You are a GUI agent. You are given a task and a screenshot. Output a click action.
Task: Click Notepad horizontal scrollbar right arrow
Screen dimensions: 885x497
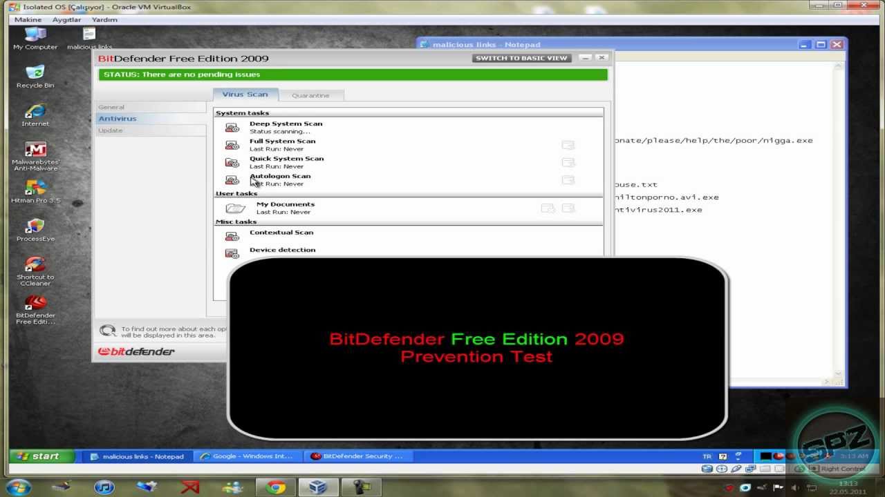[827, 381]
